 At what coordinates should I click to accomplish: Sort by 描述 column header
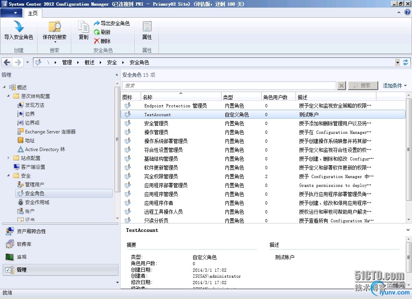pyautogui.click(x=336, y=97)
